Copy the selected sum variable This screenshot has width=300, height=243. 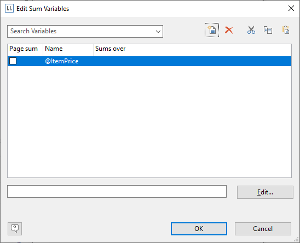(x=268, y=30)
